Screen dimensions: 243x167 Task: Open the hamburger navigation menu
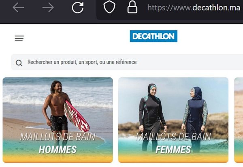[x=19, y=38]
